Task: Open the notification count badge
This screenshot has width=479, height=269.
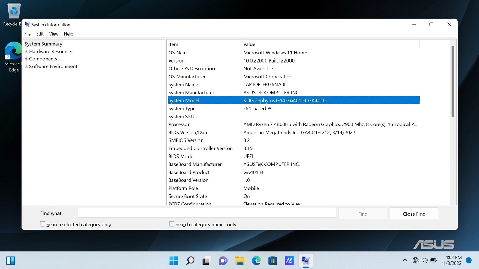Action: [x=469, y=260]
